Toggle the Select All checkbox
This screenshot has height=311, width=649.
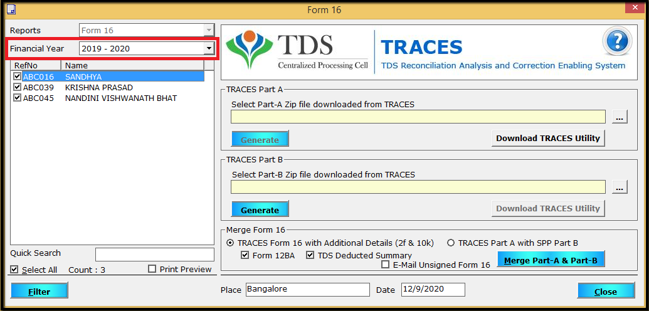click(x=14, y=270)
